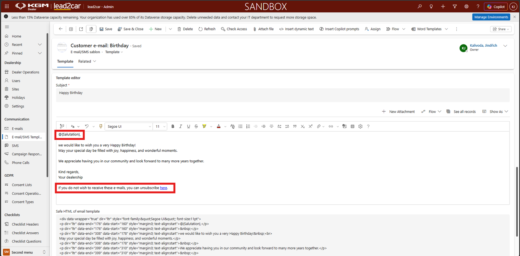Select the Template tab
The height and width of the screenshot is (256, 520).
click(65, 61)
